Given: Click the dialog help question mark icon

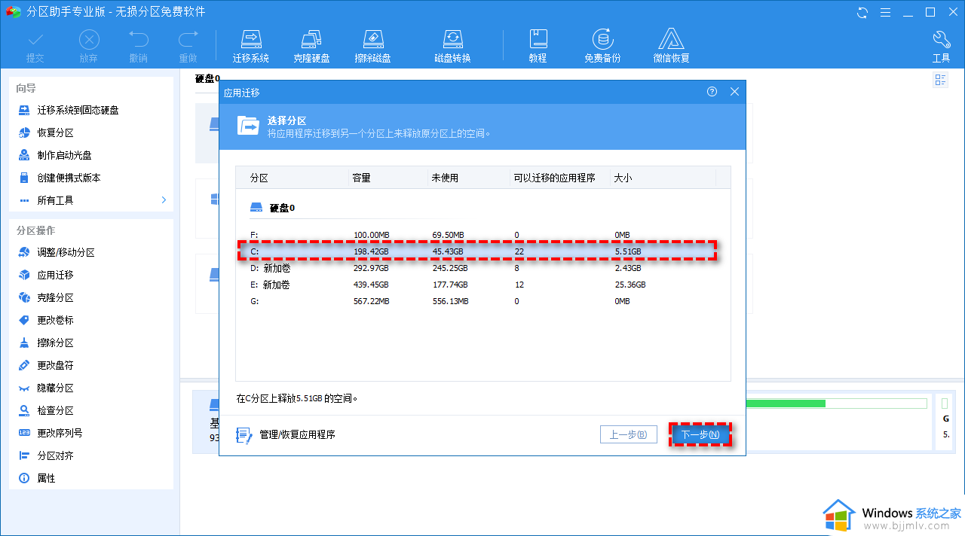Looking at the screenshot, I should [712, 92].
